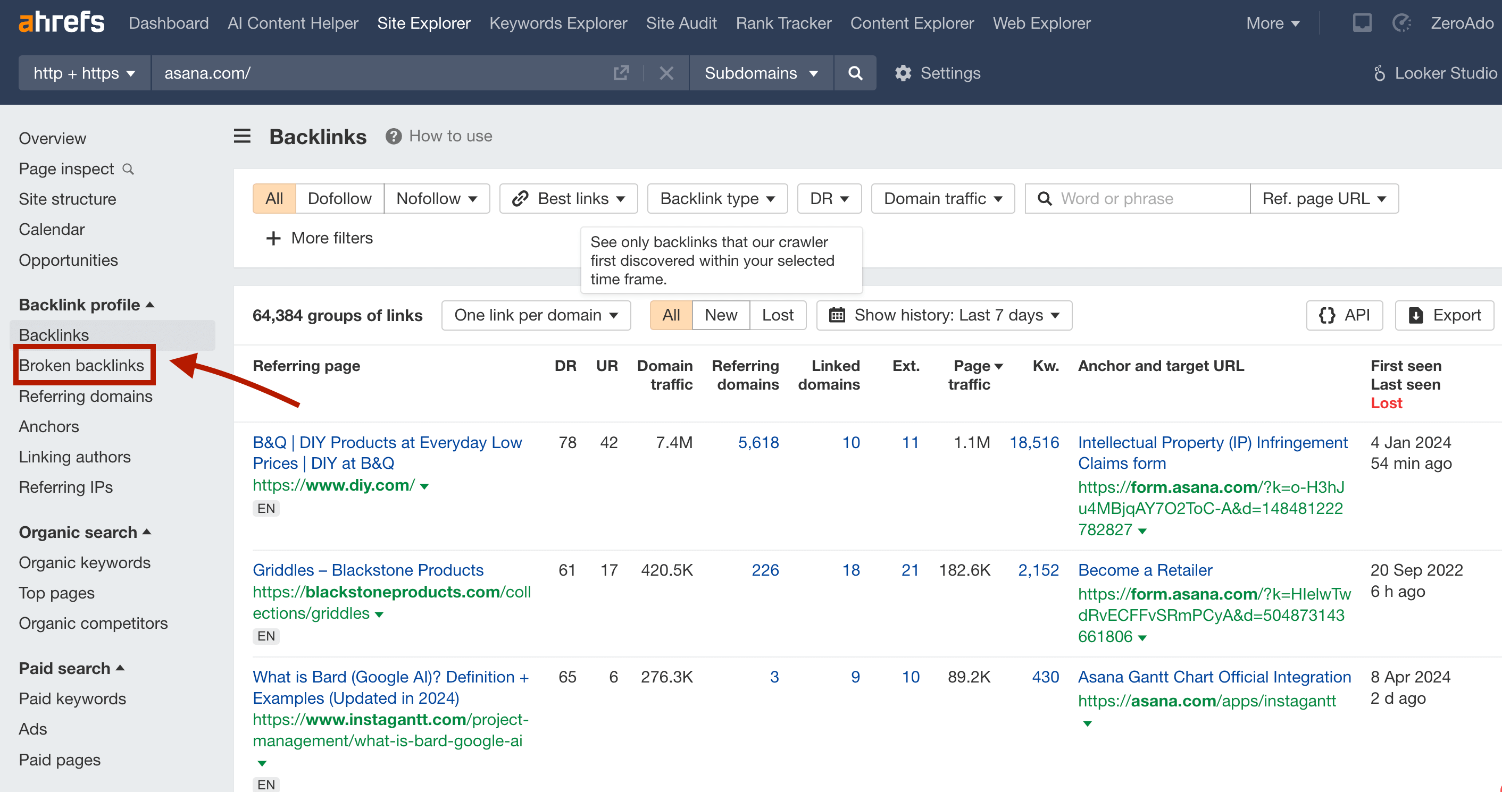The height and width of the screenshot is (792, 1502).
Task: Click the asana.com domain input field
Action: [350, 73]
